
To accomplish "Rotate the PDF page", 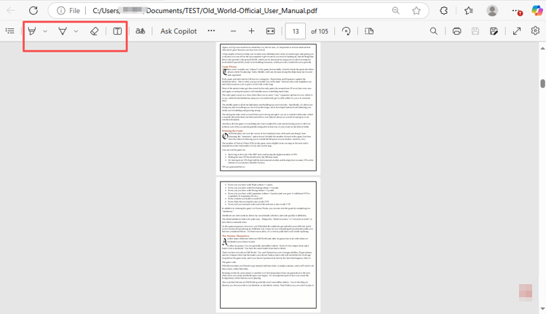I will (347, 31).
